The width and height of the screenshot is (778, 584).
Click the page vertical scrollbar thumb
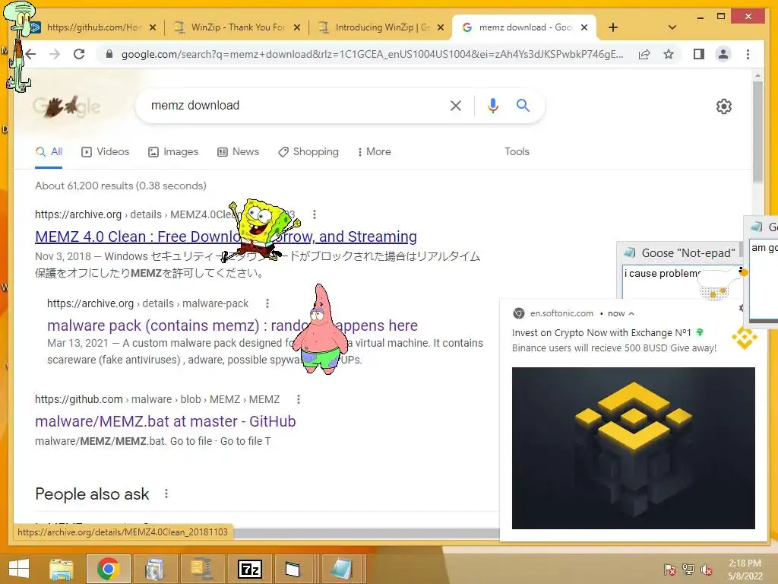click(x=757, y=132)
